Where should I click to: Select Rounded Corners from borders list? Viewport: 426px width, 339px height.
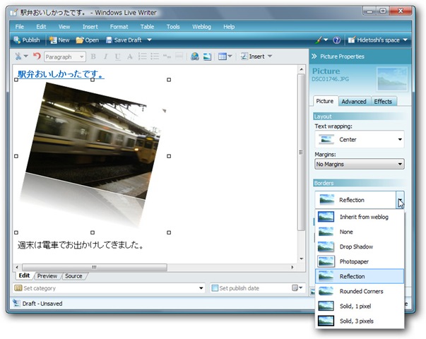tap(360, 291)
